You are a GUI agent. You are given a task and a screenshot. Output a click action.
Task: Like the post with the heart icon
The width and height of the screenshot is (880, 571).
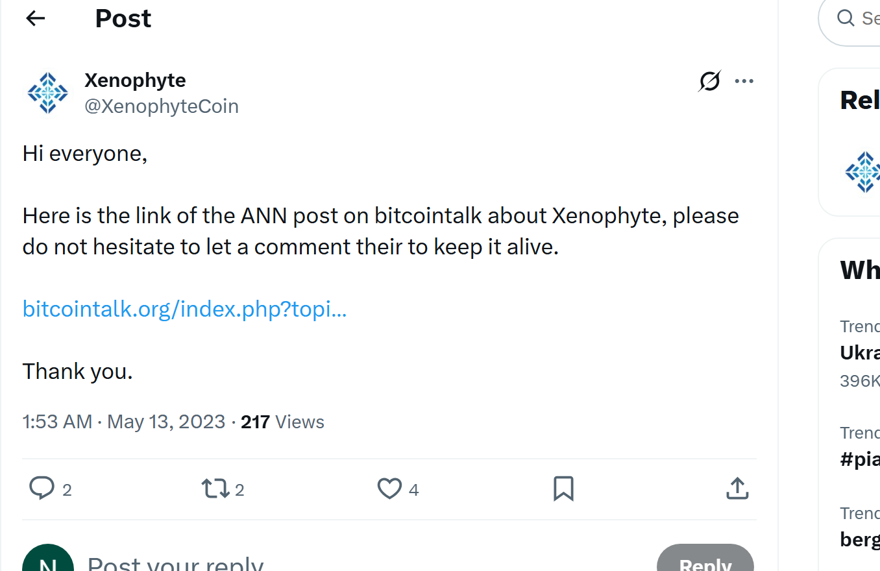389,488
